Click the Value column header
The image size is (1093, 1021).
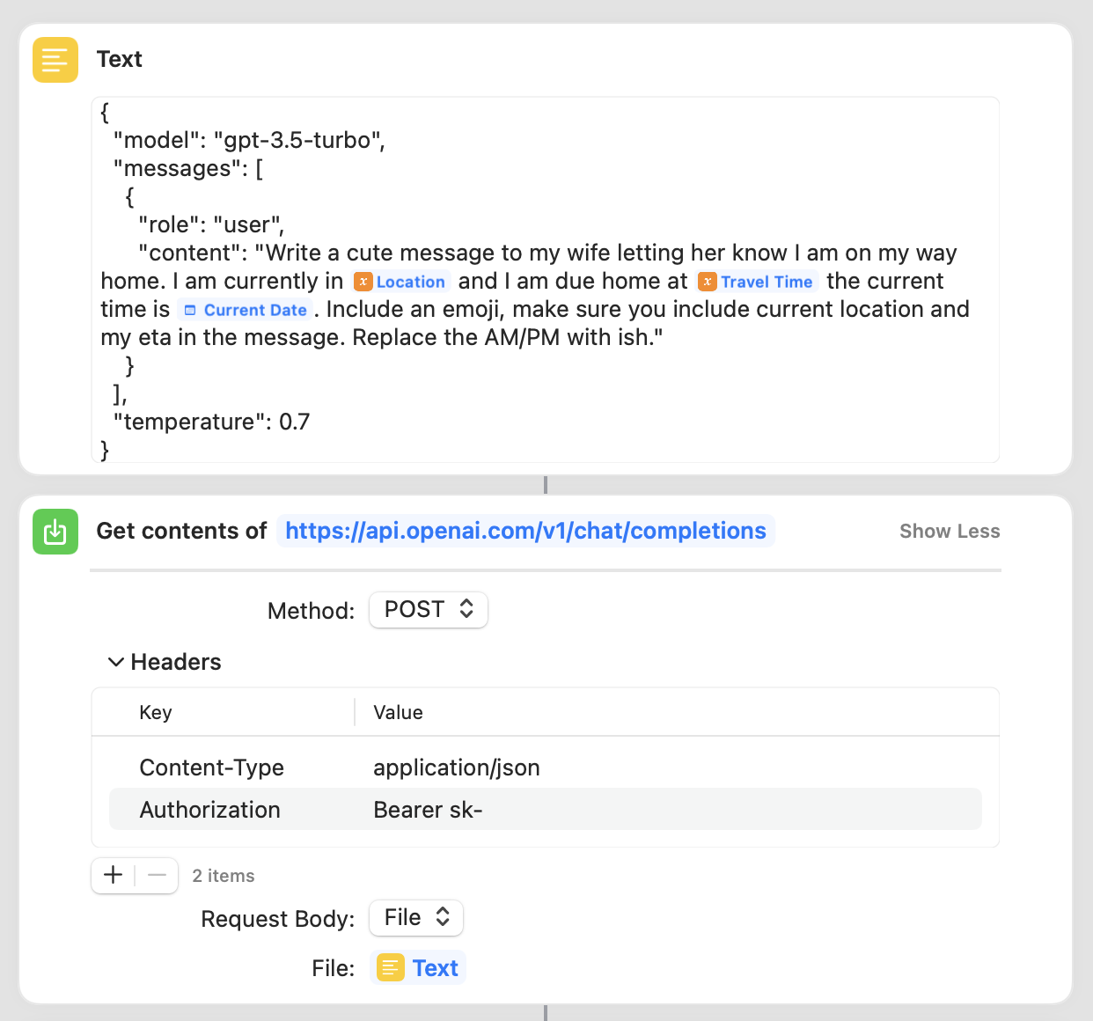398,713
